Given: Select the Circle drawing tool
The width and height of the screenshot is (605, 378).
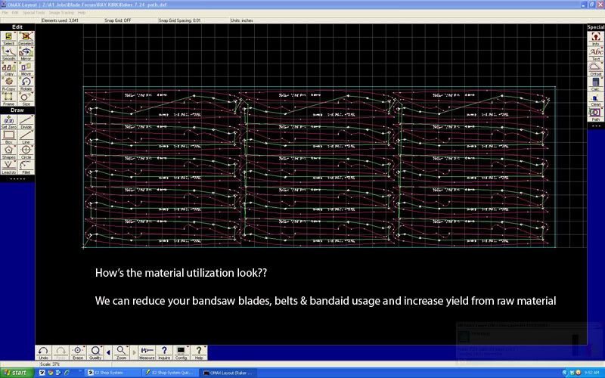Looking at the screenshot, I should pos(26,152).
